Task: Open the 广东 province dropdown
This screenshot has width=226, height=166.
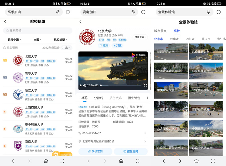Action: tap(67, 48)
